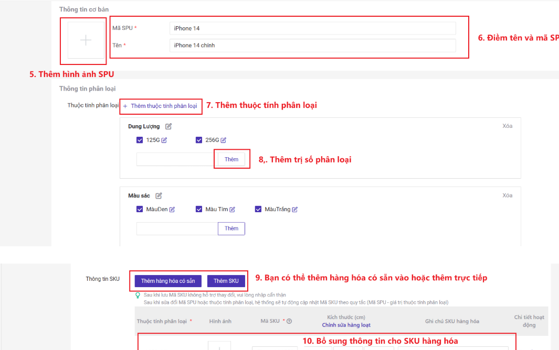Click the edit icon next to Dung Lượng
The width and height of the screenshot is (559, 350).
click(168, 126)
